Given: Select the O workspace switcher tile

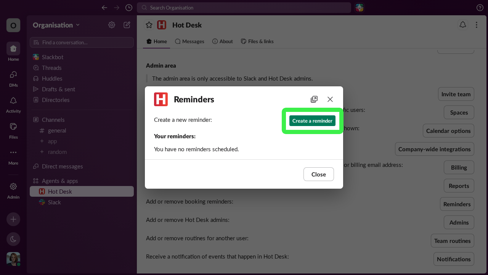Looking at the screenshot, I should pyautogui.click(x=13, y=25).
